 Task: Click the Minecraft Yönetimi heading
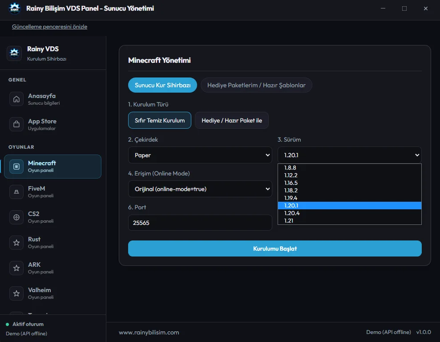point(159,61)
